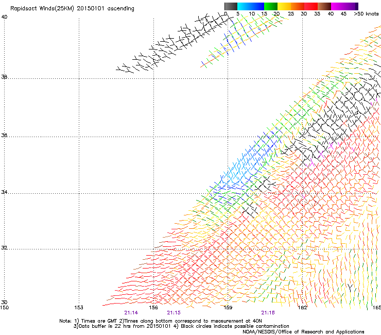Click the 38 latitude axis label
Viewport: 381px width, 335px height.
4,77
